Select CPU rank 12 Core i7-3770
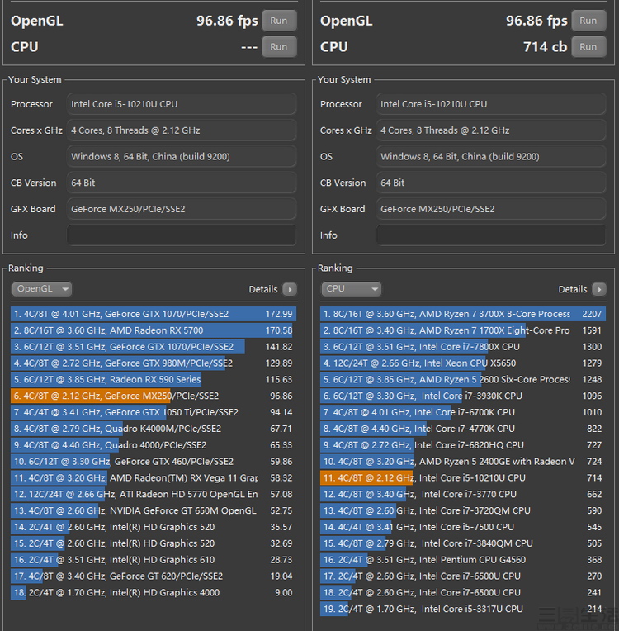Viewport: 619px width, 631px height. pyautogui.click(x=463, y=494)
